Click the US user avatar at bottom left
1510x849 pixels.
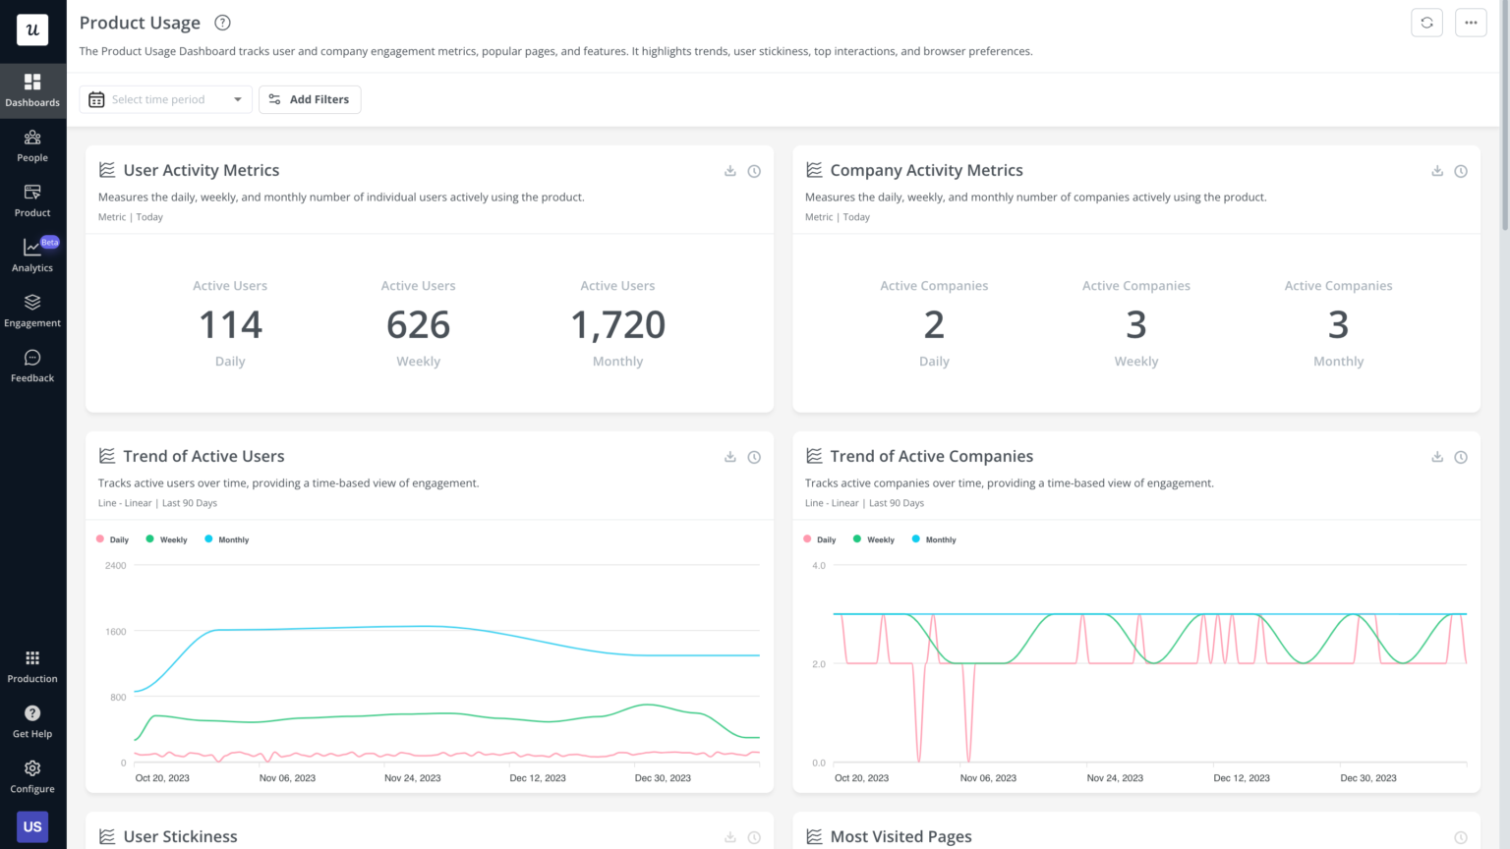click(x=32, y=826)
